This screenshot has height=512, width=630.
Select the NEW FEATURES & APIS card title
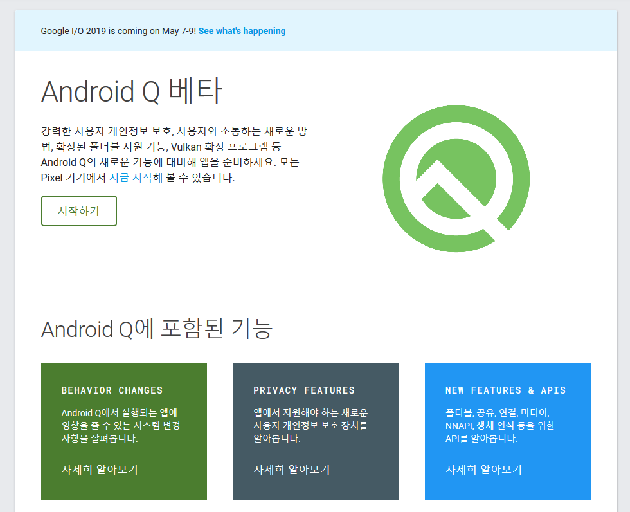point(505,390)
